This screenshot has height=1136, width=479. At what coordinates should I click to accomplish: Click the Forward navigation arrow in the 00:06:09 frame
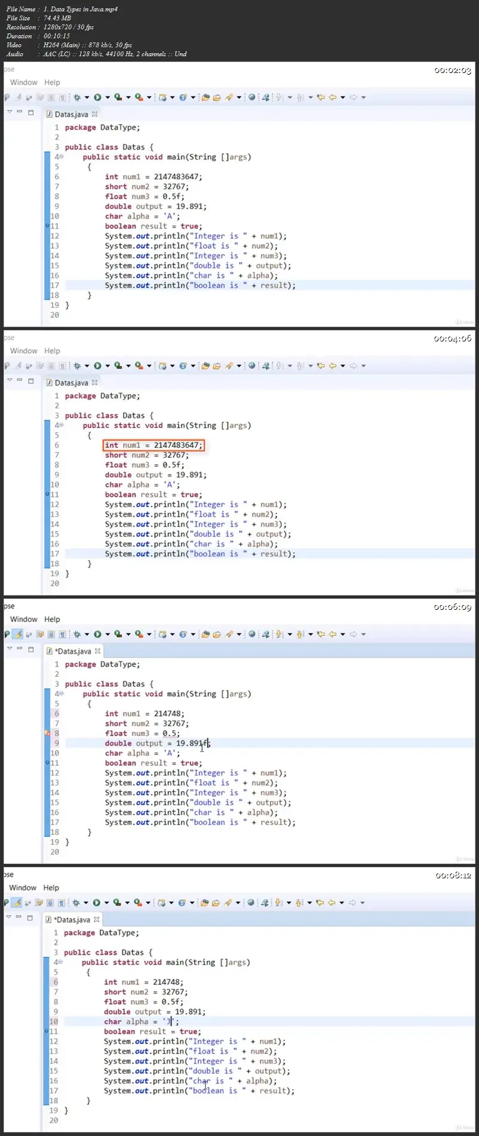point(354,634)
